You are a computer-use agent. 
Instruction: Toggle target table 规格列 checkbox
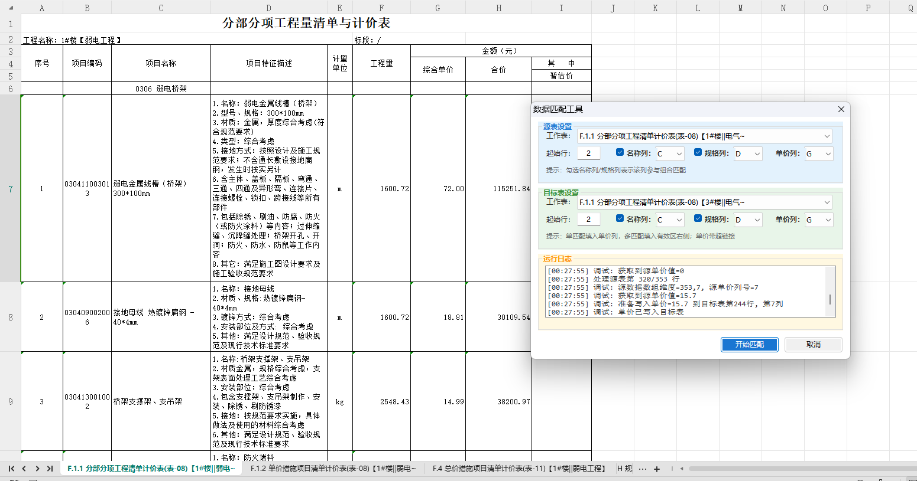click(x=698, y=218)
